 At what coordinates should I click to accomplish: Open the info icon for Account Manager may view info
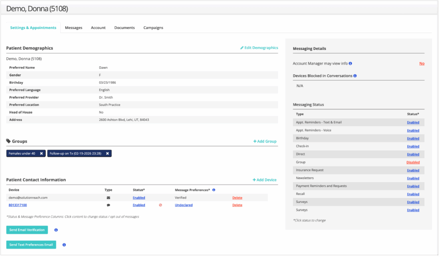click(350, 63)
